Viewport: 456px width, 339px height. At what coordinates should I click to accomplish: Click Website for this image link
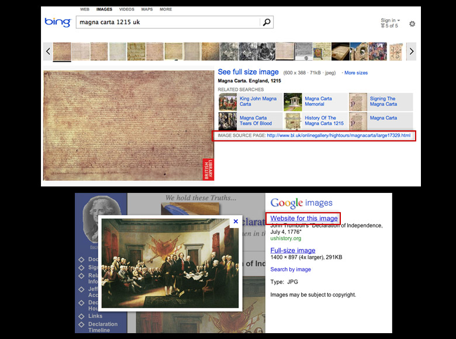point(303,219)
